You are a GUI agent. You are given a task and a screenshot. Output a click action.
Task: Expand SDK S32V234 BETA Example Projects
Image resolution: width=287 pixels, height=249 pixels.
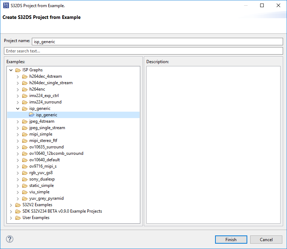[11, 211]
